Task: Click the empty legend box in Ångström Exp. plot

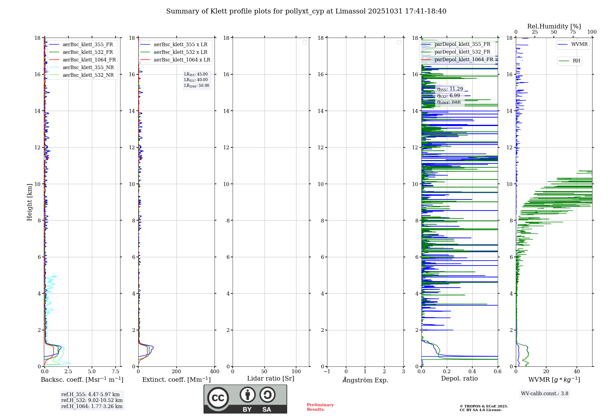Action: pos(399,42)
